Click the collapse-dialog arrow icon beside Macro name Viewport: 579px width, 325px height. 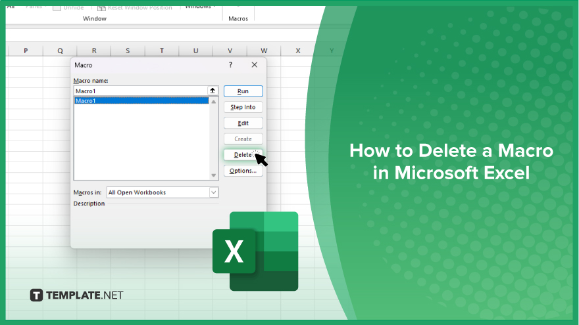(x=213, y=91)
